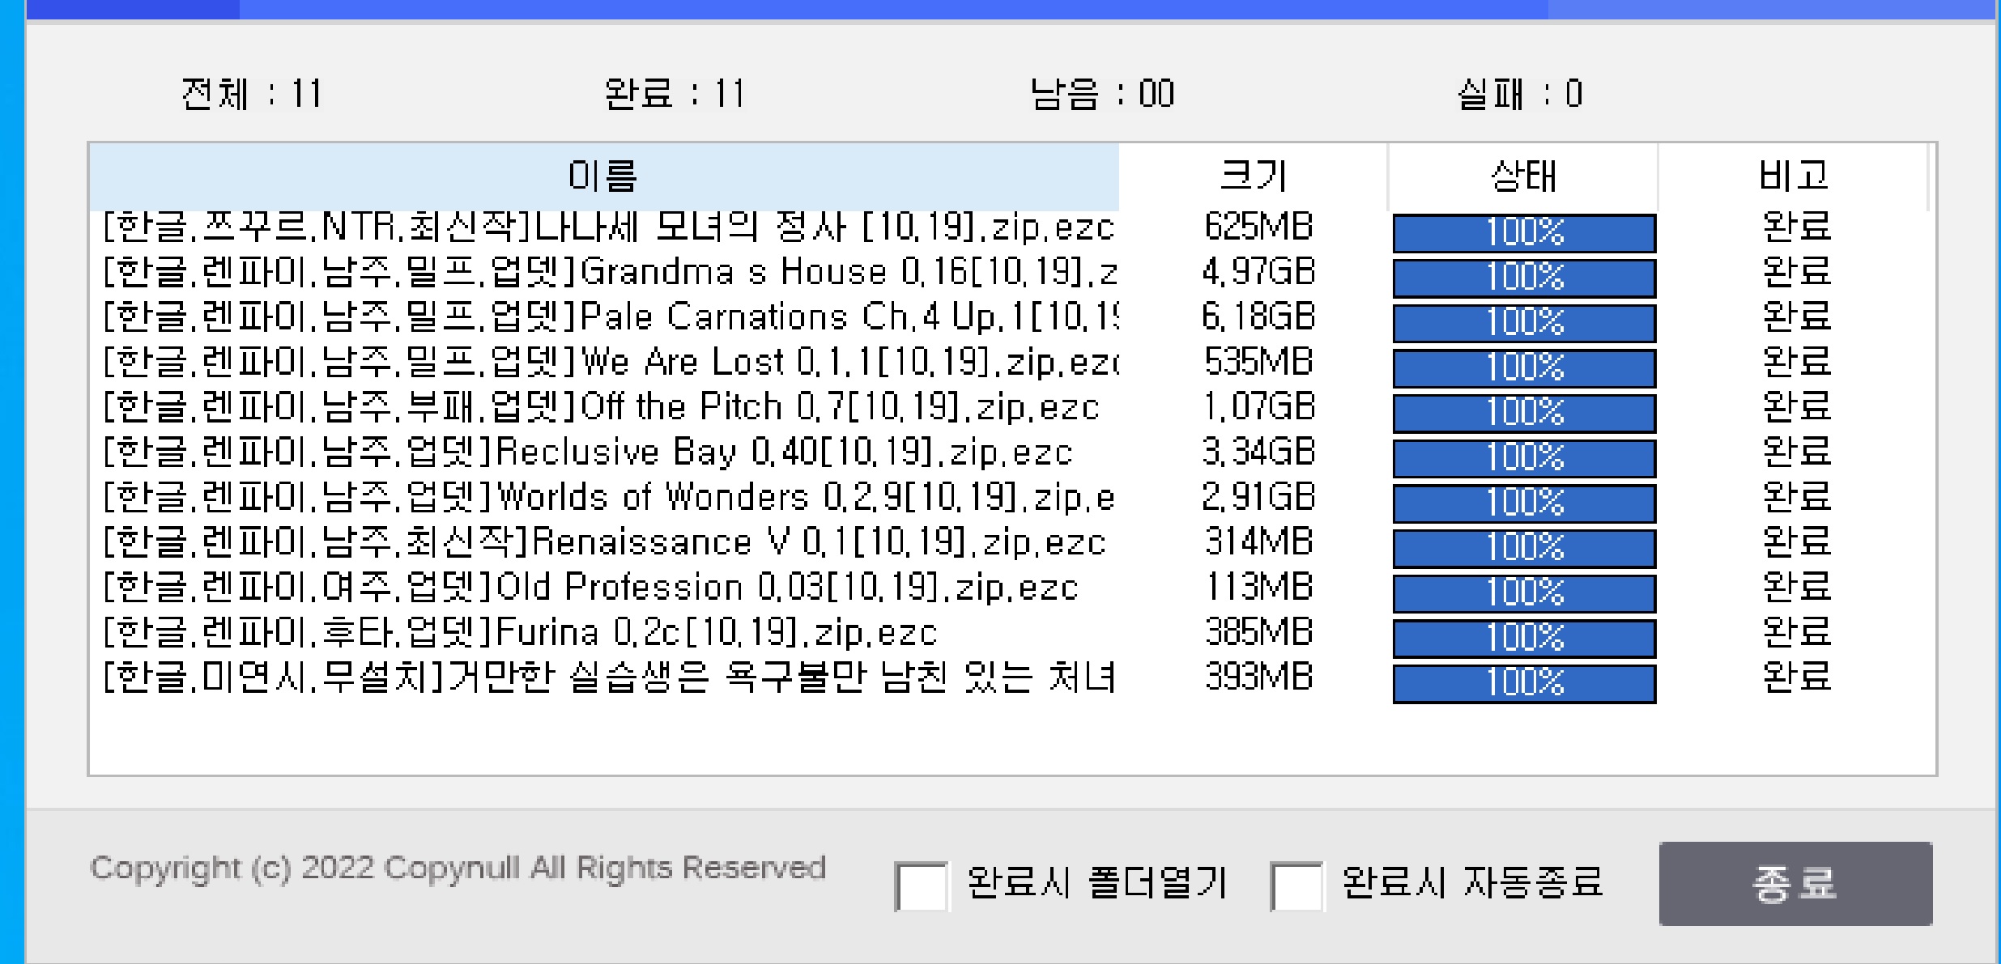Click the Copyright Copynull text

coord(458,868)
